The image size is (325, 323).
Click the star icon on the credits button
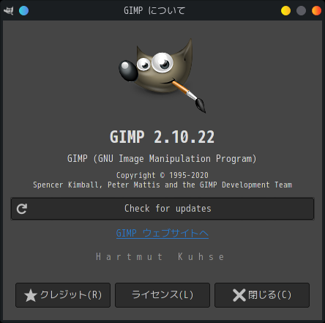(x=31, y=295)
